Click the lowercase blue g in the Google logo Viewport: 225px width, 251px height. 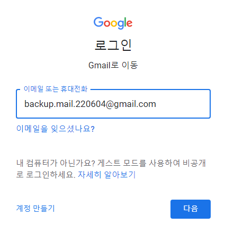coord(121,25)
